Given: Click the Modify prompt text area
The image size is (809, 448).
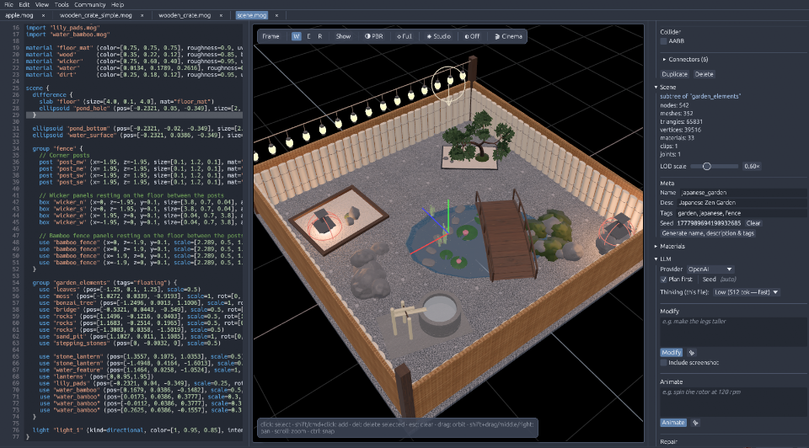Looking at the screenshot, I should (733, 331).
